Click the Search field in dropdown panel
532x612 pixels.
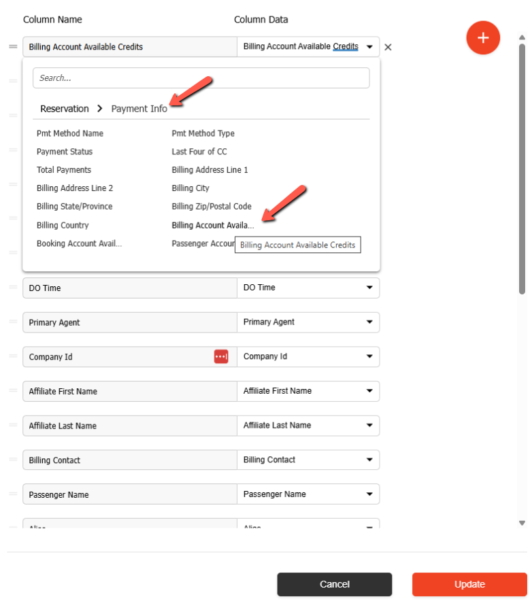(x=201, y=78)
